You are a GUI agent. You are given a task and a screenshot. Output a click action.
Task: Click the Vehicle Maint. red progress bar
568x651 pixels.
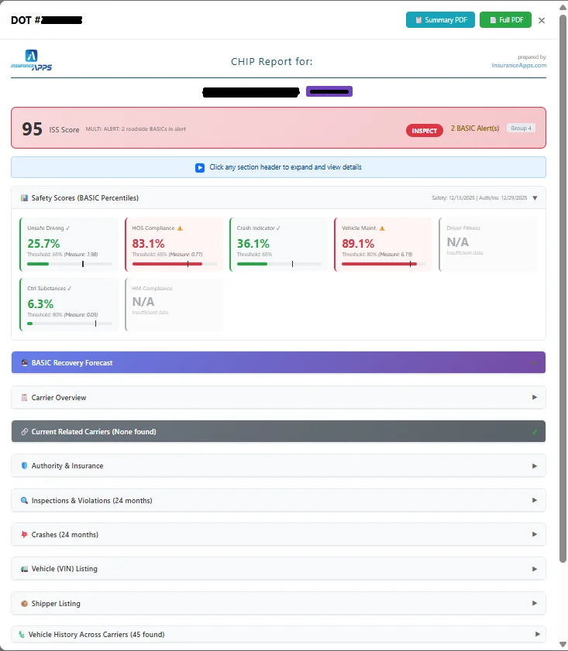384,264
